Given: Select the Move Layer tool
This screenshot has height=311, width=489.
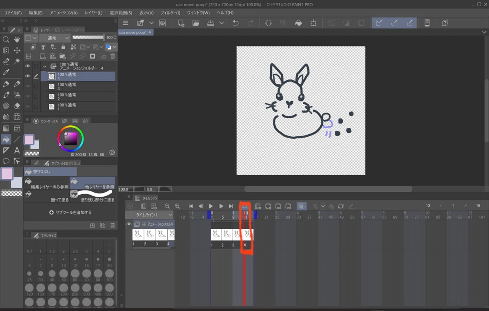Looking at the screenshot, I should [17, 50].
